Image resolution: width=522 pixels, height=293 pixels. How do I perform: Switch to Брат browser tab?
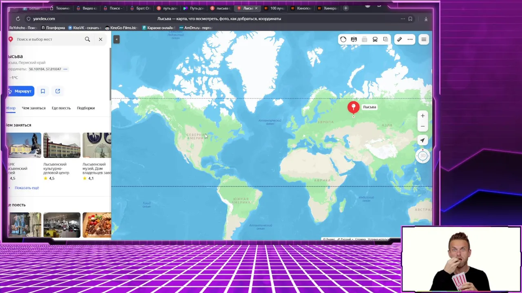[x=140, y=8]
